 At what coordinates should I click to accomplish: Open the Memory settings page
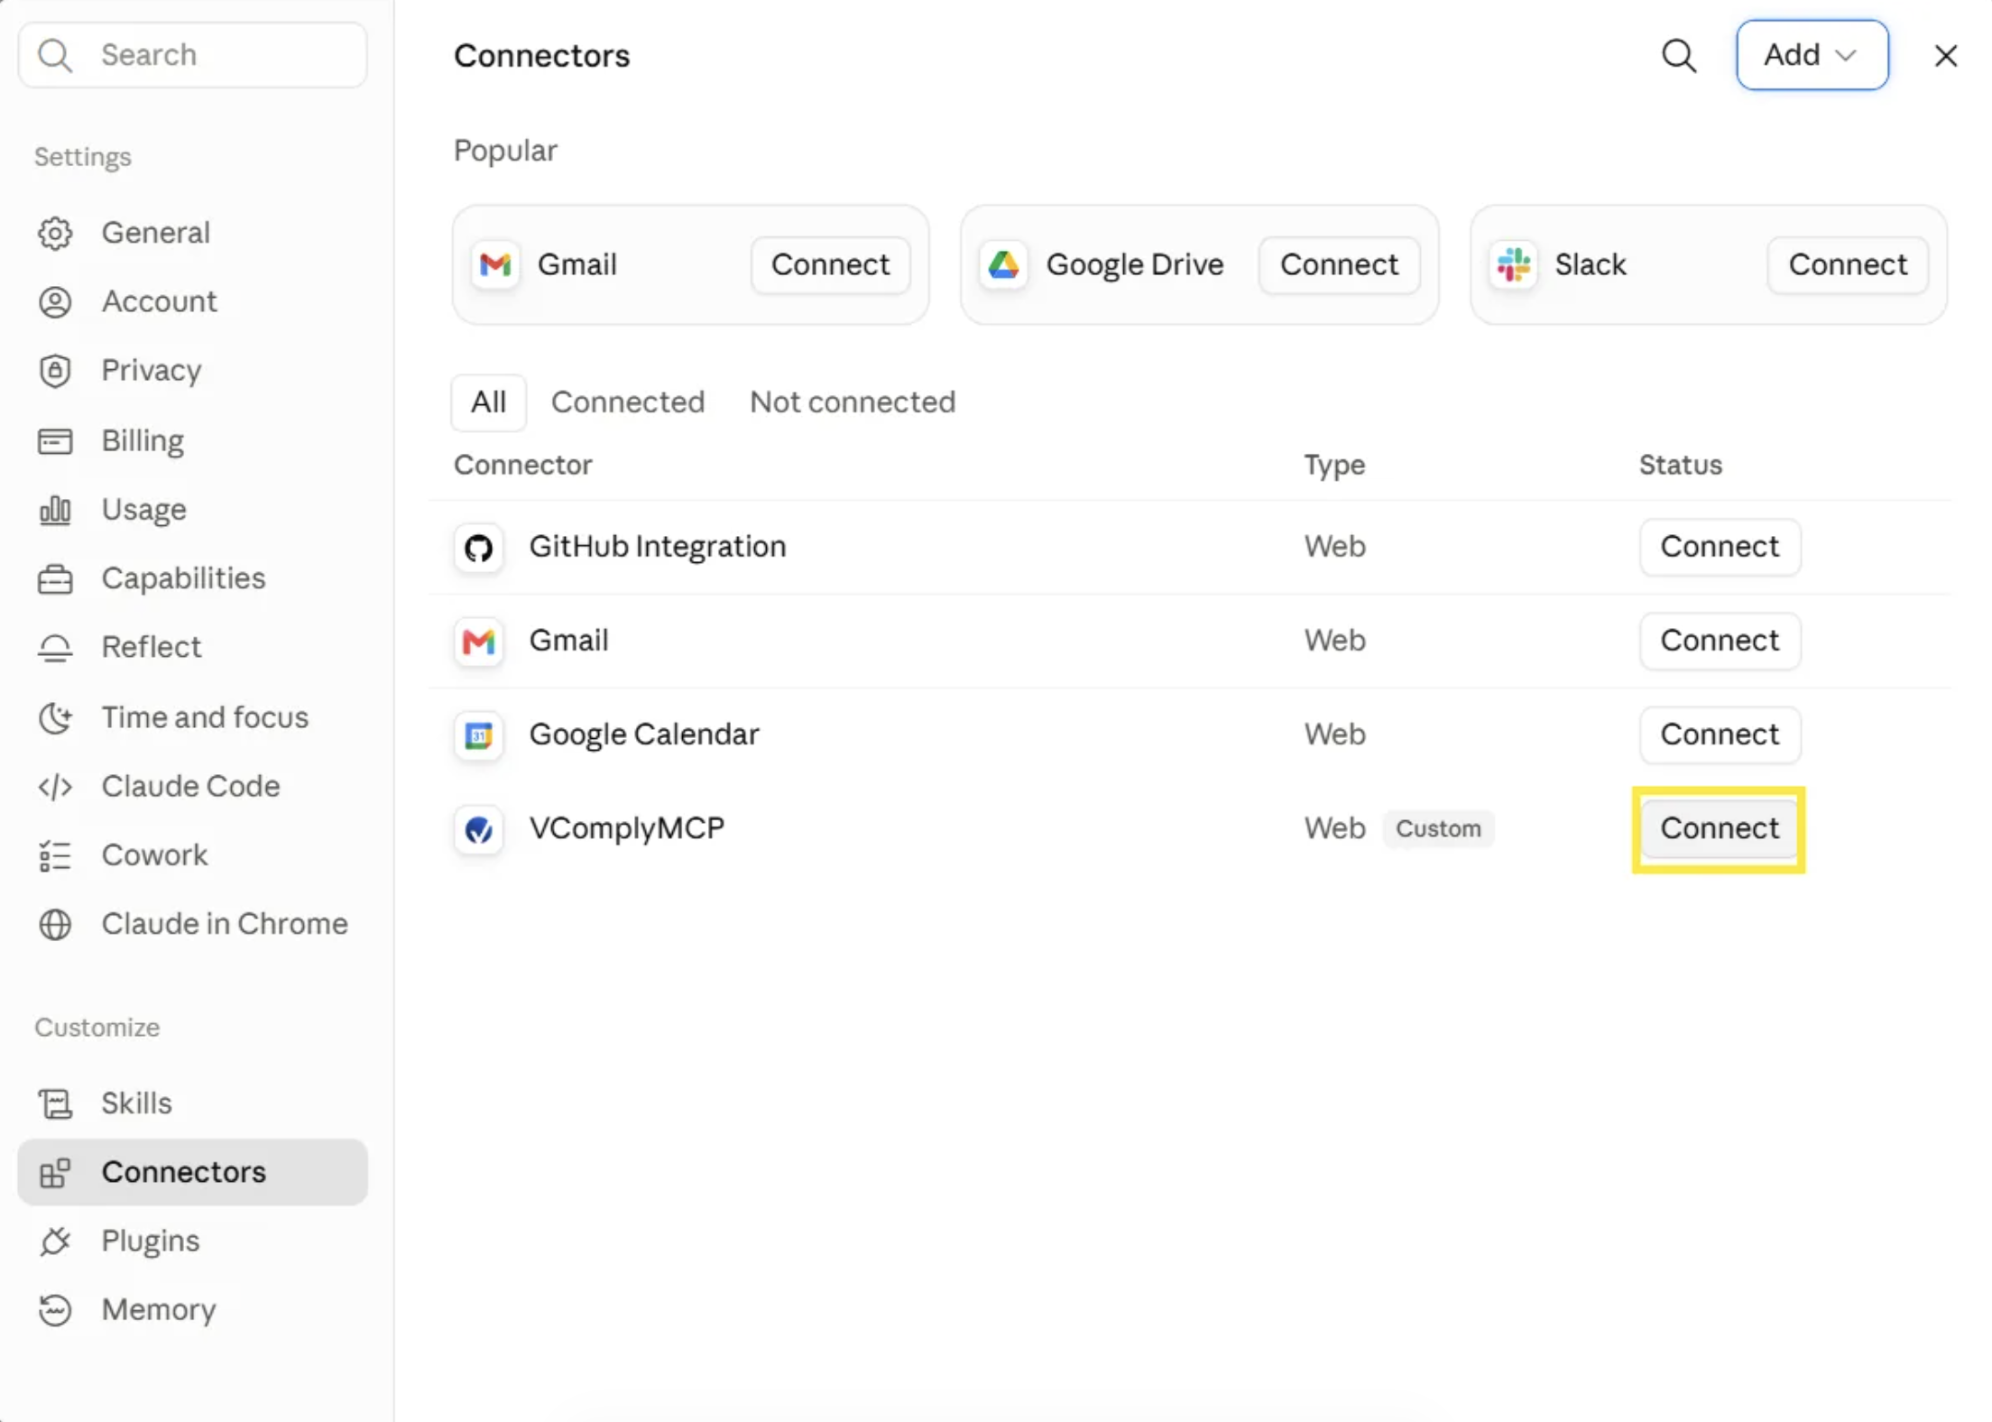[x=192, y=1310]
